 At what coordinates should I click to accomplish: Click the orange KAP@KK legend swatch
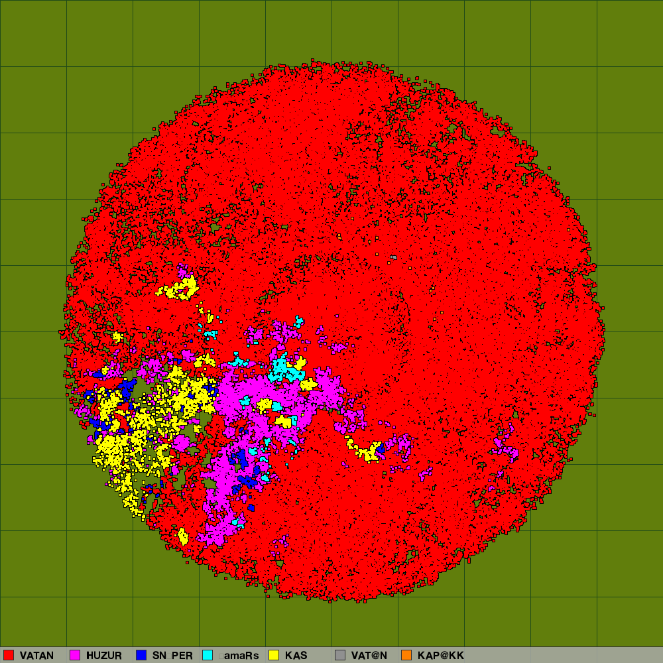click(x=406, y=655)
